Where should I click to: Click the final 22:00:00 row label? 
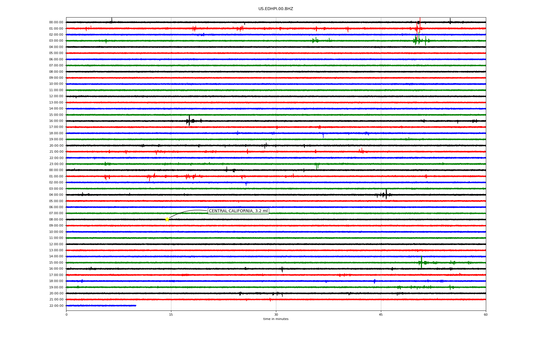(56, 306)
